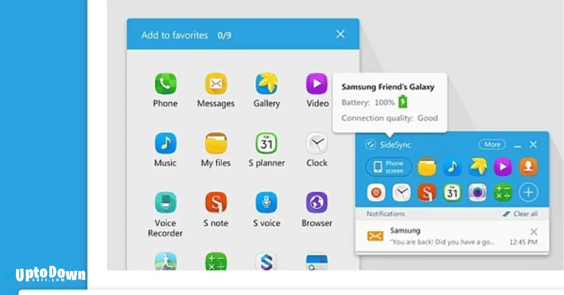Screen dimensions: 564x295
Task: Dismiss the Samsung notification
Action: point(533,232)
